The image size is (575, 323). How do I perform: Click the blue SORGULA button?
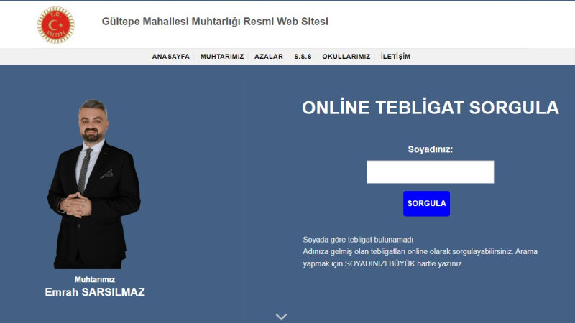click(426, 204)
